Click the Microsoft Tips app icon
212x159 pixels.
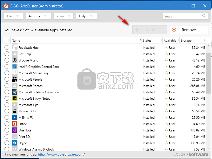15,105
